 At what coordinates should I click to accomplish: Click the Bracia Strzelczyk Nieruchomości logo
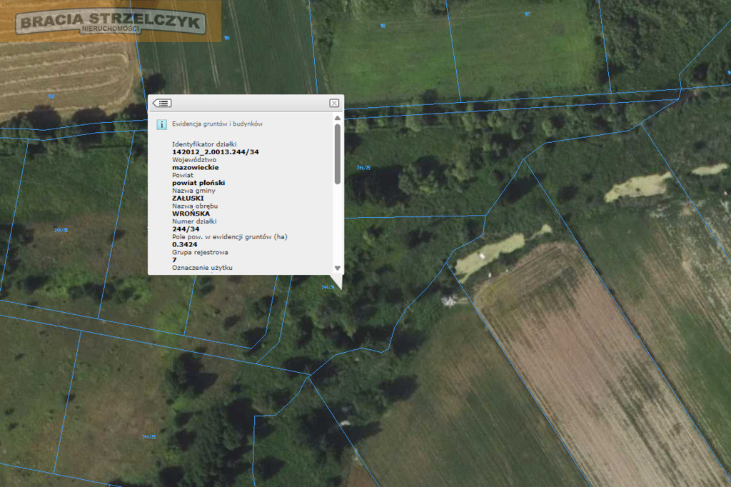(x=110, y=22)
